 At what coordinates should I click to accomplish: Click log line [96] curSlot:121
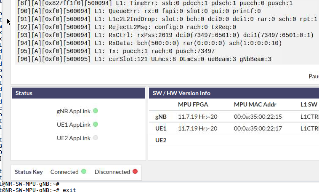pos(144,59)
